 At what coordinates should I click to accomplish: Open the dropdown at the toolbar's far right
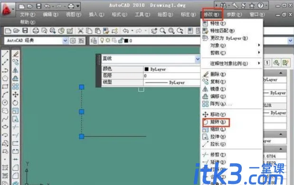290,40
